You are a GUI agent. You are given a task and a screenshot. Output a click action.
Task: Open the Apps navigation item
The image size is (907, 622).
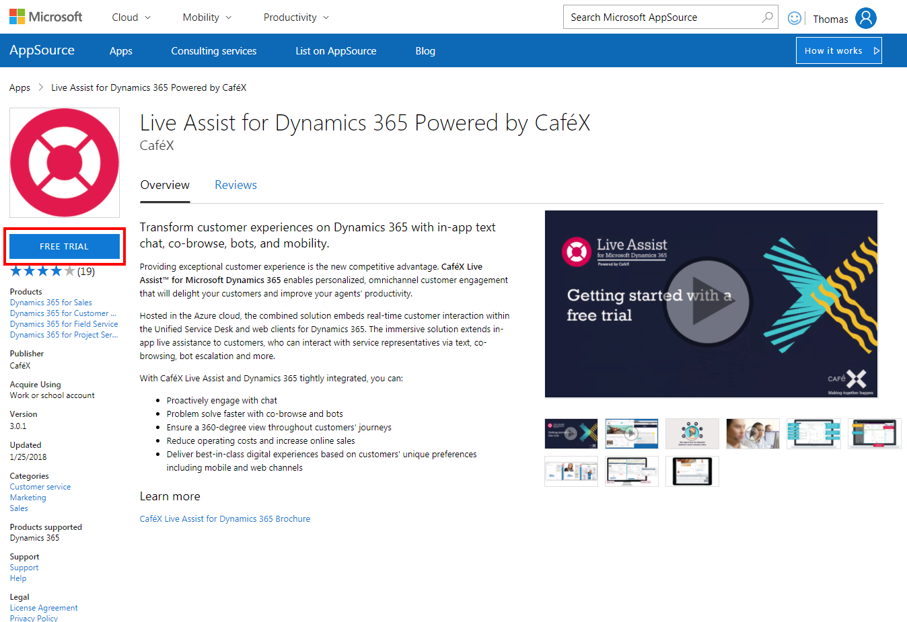point(121,51)
